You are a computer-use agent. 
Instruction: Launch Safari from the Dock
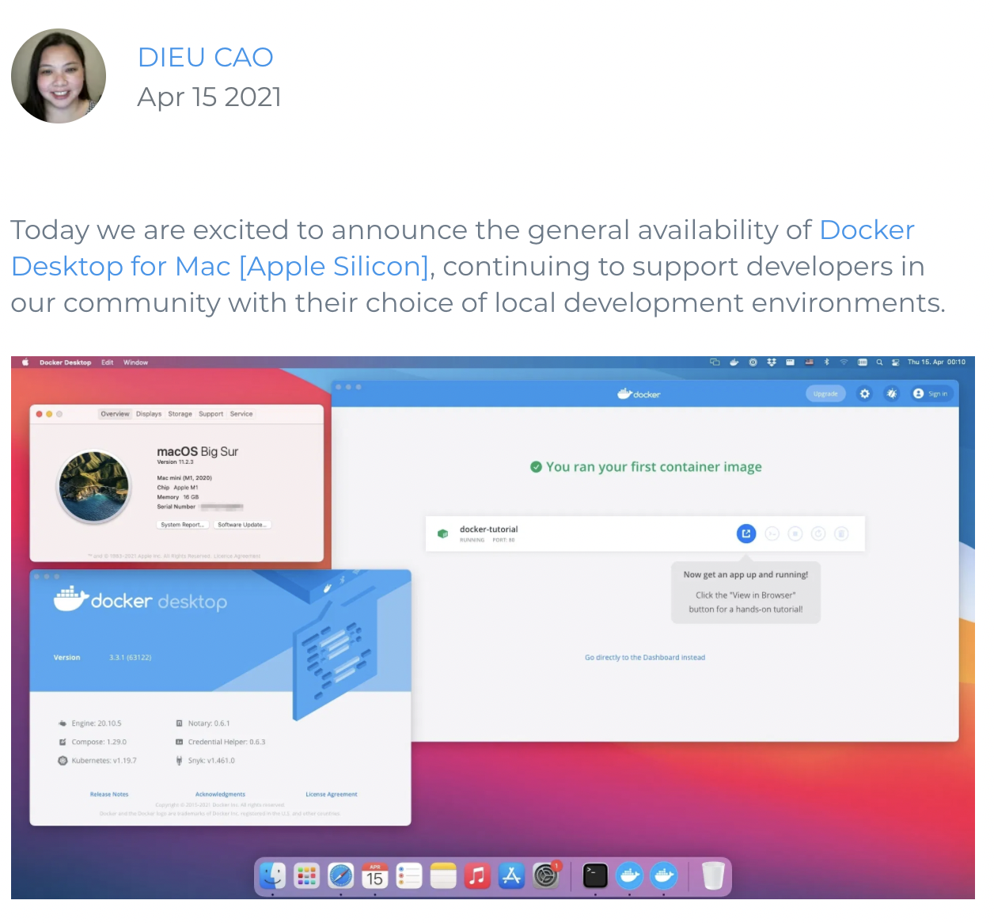(x=341, y=876)
